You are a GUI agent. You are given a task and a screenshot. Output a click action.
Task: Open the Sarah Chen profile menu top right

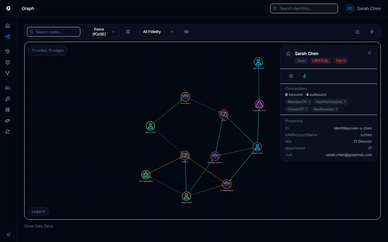363,8
